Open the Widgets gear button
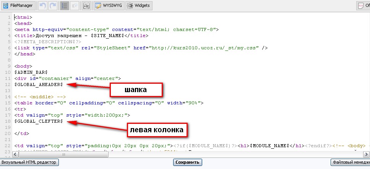 pyautogui.click(x=139, y=6)
